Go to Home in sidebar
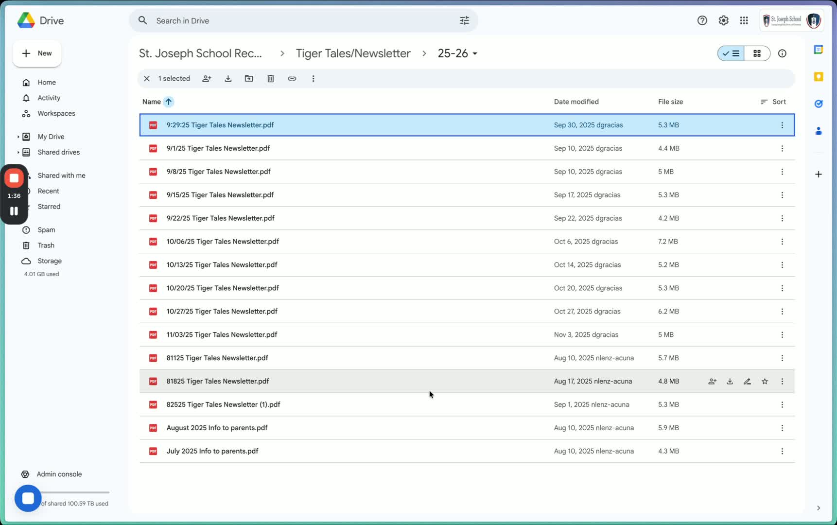The width and height of the screenshot is (837, 525). (x=47, y=82)
